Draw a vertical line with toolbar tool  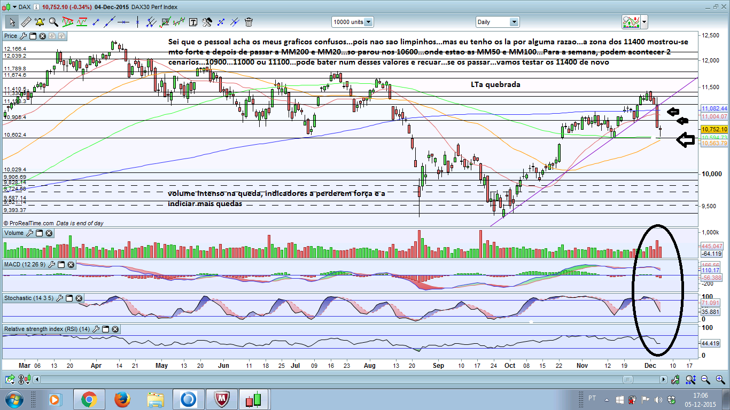click(137, 22)
